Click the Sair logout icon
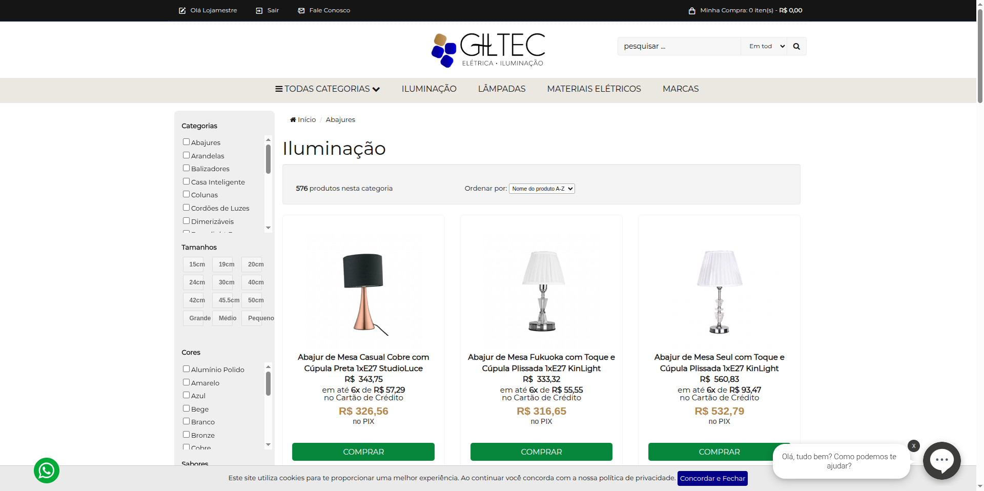This screenshot has height=491, width=984. pos(259,10)
